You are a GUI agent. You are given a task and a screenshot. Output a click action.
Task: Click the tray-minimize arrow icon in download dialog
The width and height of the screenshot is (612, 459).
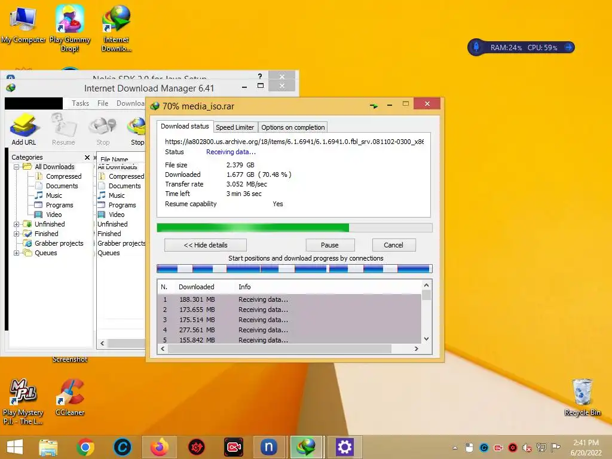click(374, 105)
